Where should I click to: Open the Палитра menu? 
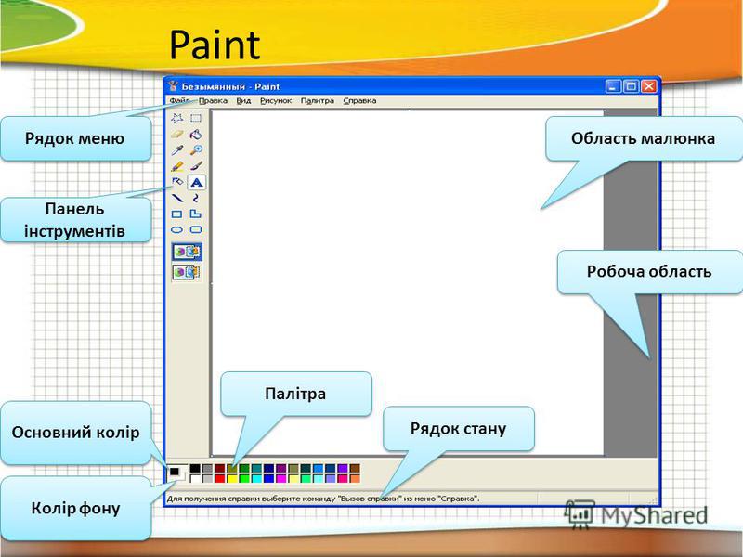(x=318, y=101)
